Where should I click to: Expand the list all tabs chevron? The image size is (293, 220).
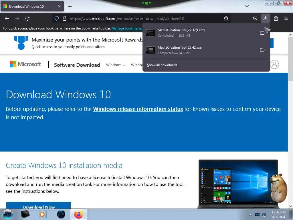click(x=247, y=6)
